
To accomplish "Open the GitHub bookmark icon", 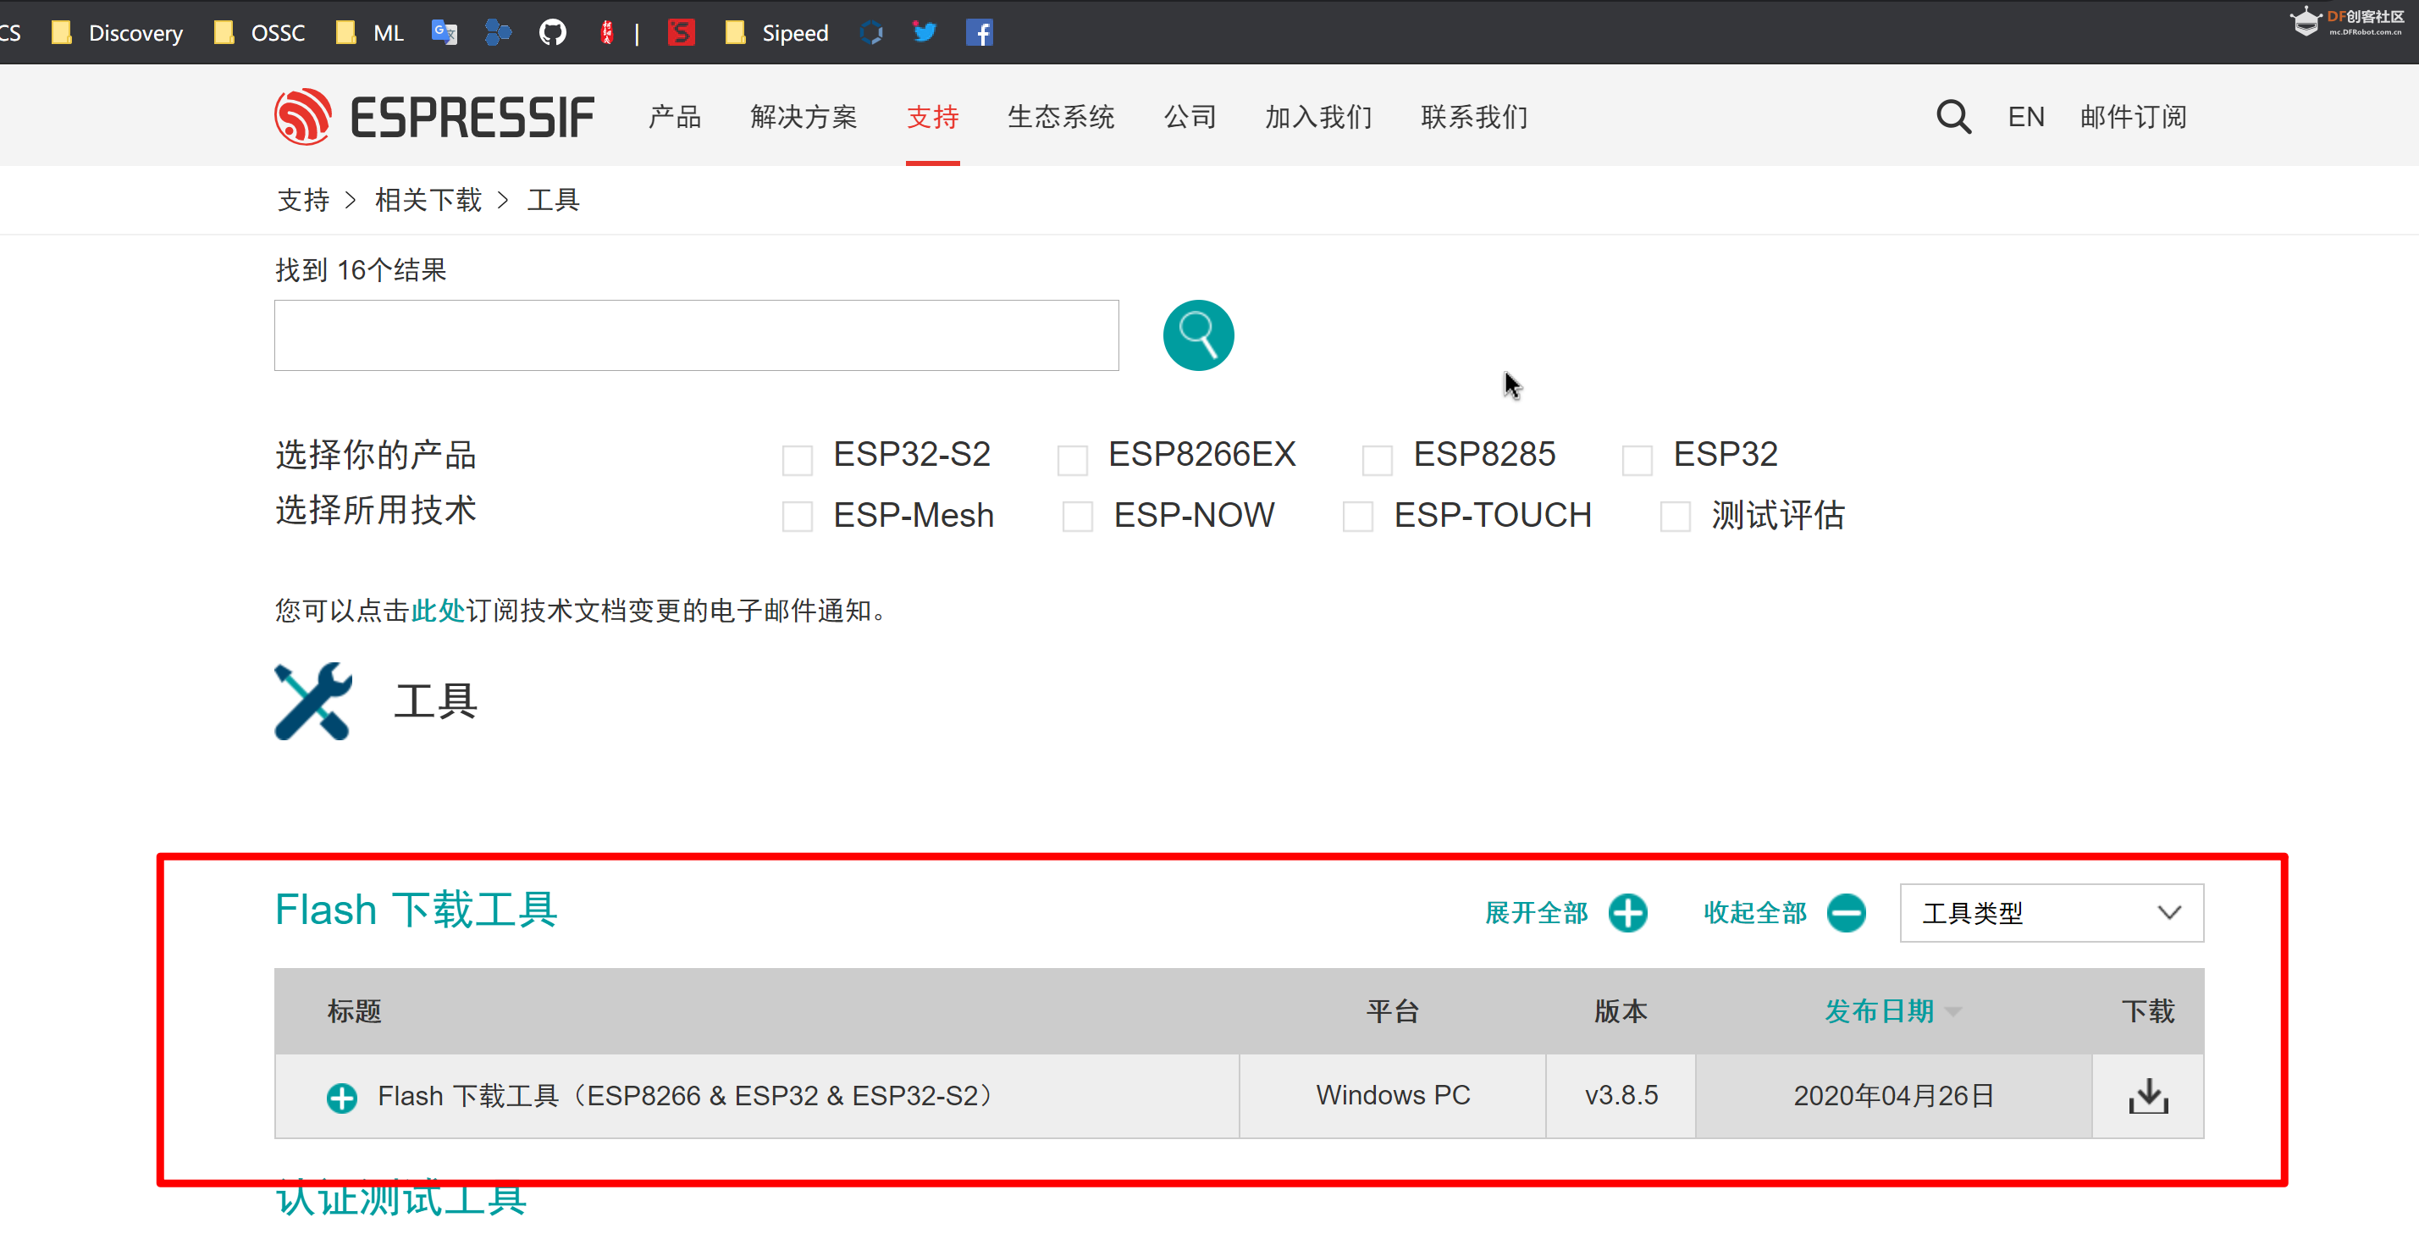I will pos(553,33).
